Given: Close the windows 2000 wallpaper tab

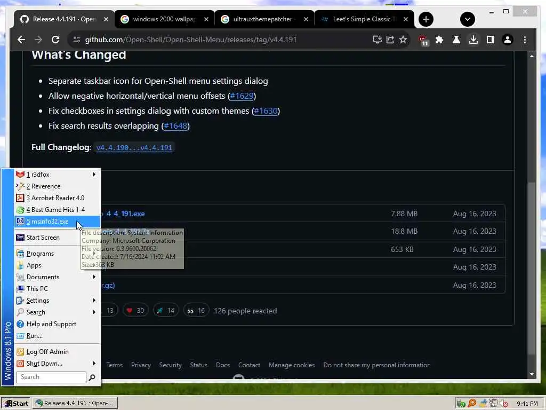Looking at the screenshot, I should click(x=206, y=19).
